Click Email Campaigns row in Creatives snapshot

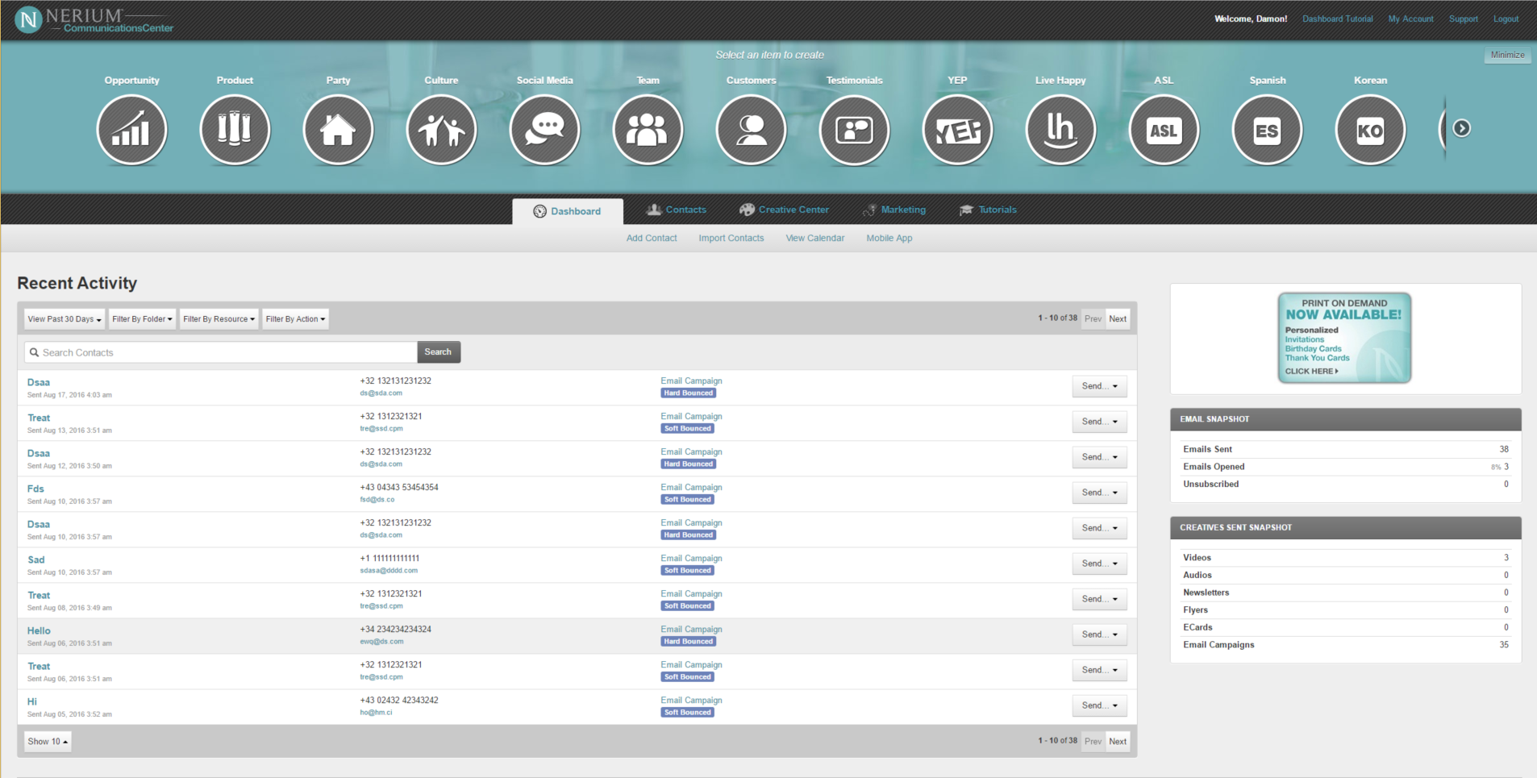(x=1345, y=645)
